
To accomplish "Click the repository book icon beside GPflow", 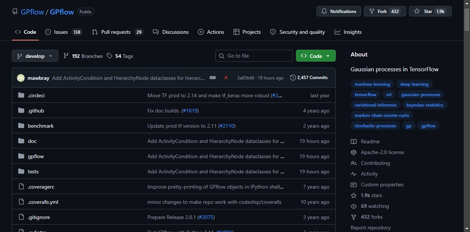I will (15, 12).
